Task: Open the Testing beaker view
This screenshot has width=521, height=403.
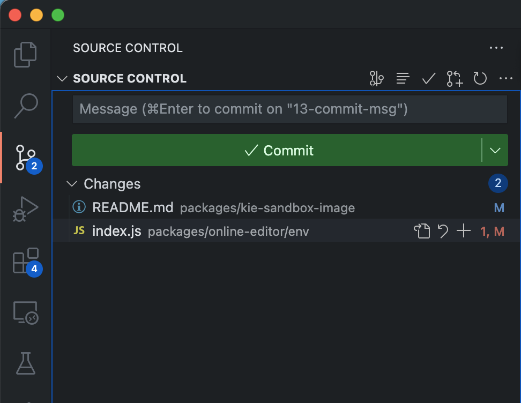Action: (25, 363)
